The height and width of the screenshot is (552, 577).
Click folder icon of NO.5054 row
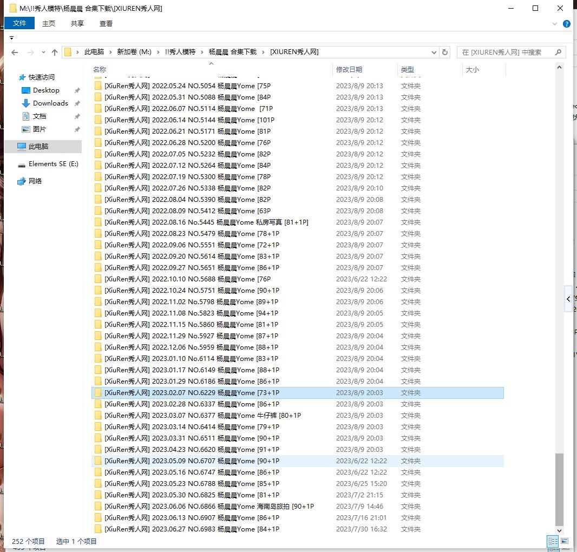tap(98, 86)
